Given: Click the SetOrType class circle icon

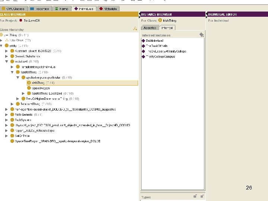Looking at the screenshot, I should click(x=12, y=136).
